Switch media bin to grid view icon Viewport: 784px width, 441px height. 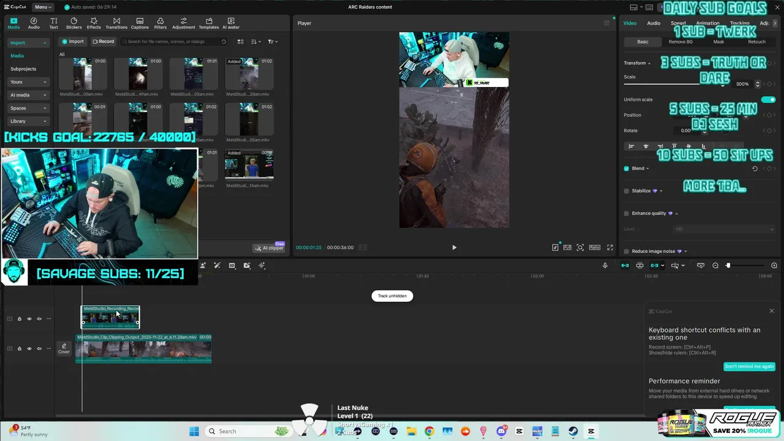[x=240, y=42]
